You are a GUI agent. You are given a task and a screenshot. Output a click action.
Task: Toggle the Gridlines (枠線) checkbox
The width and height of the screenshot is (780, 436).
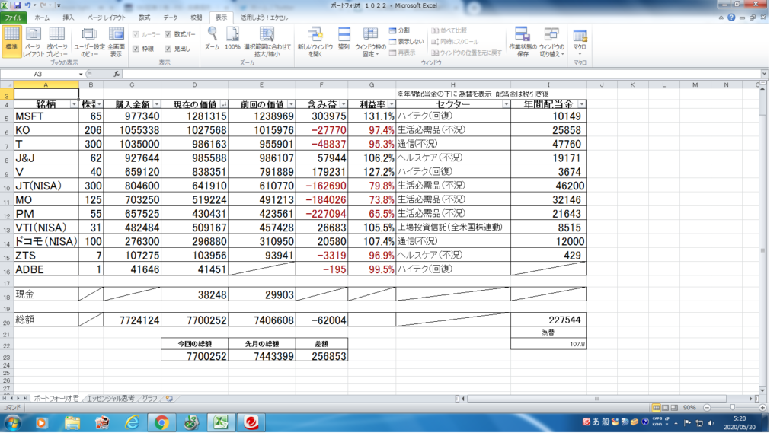point(136,49)
